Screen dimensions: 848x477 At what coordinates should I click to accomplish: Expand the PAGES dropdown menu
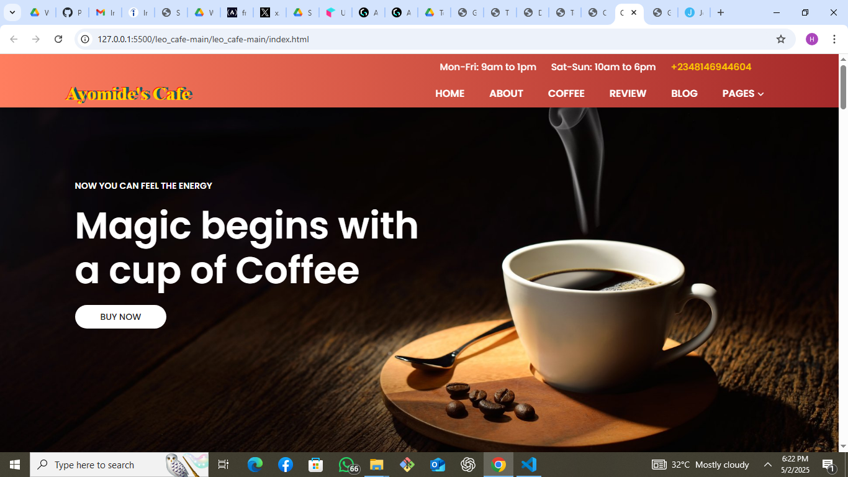[x=742, y=93]
